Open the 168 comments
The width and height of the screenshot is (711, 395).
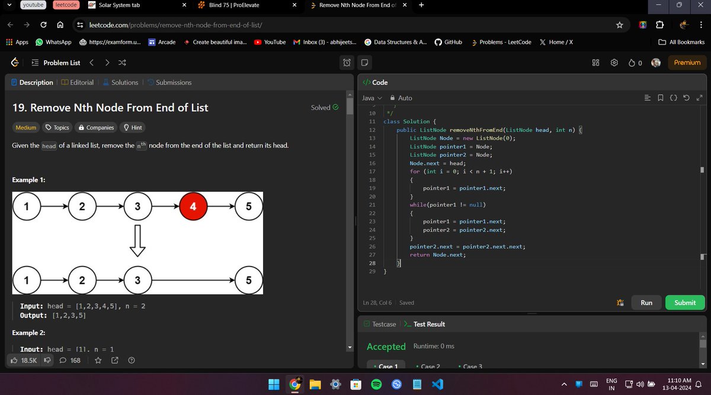(x=70, y=360)
